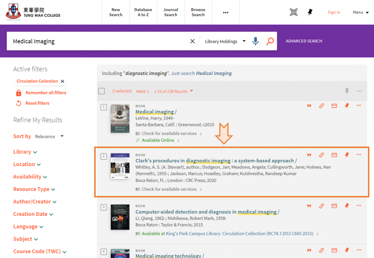Email the Computer-aided detection record

[334, 206]
